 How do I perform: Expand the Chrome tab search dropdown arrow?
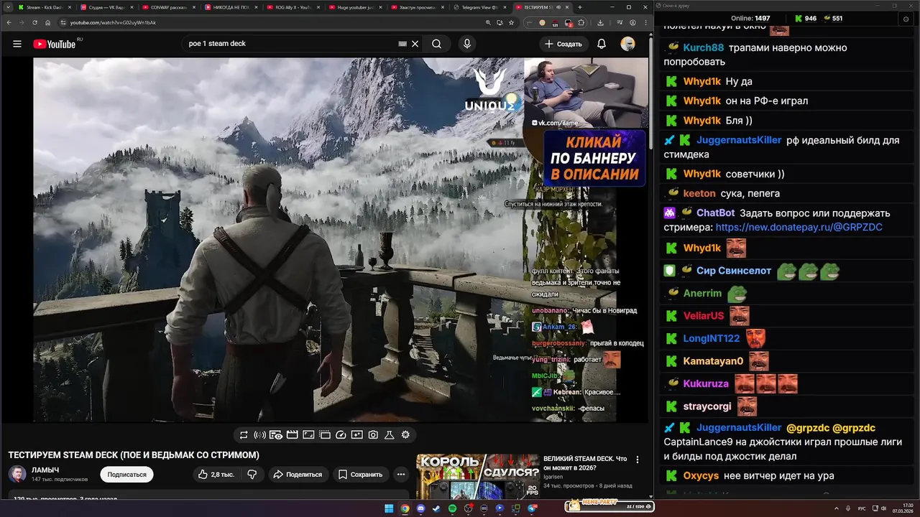pyautogui.click(x=6, y=7)
